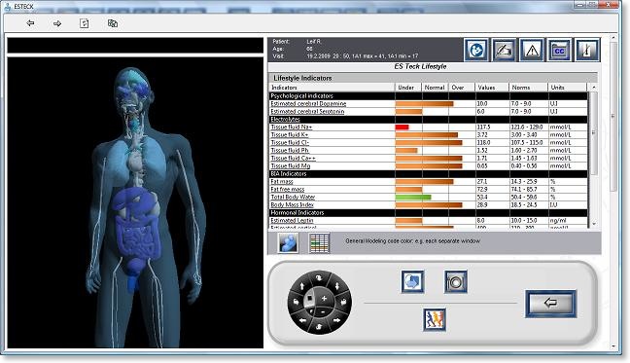Click the zoom-in plus on navigation wheel

tap(325, 298)
